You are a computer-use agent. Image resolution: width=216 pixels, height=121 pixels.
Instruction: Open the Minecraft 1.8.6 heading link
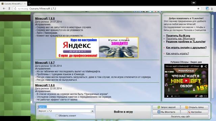point(45,85)
